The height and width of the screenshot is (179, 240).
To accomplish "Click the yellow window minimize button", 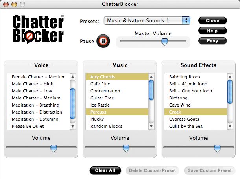I will 14,4.
